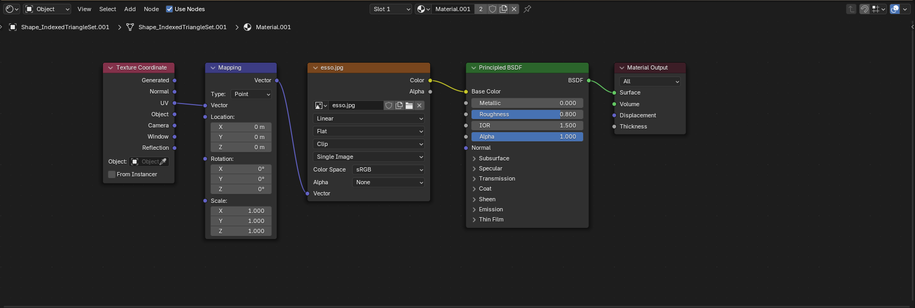Open the Slot 1 dropdown
915x308 pixels.
(x=391, y=9)
